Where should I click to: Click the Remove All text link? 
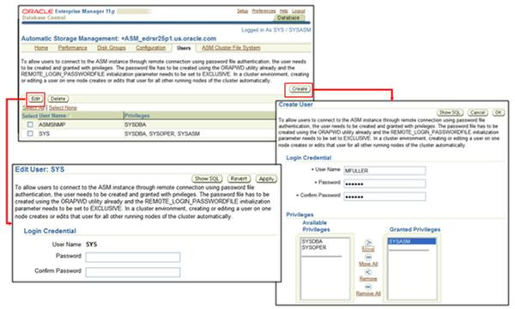368,294
